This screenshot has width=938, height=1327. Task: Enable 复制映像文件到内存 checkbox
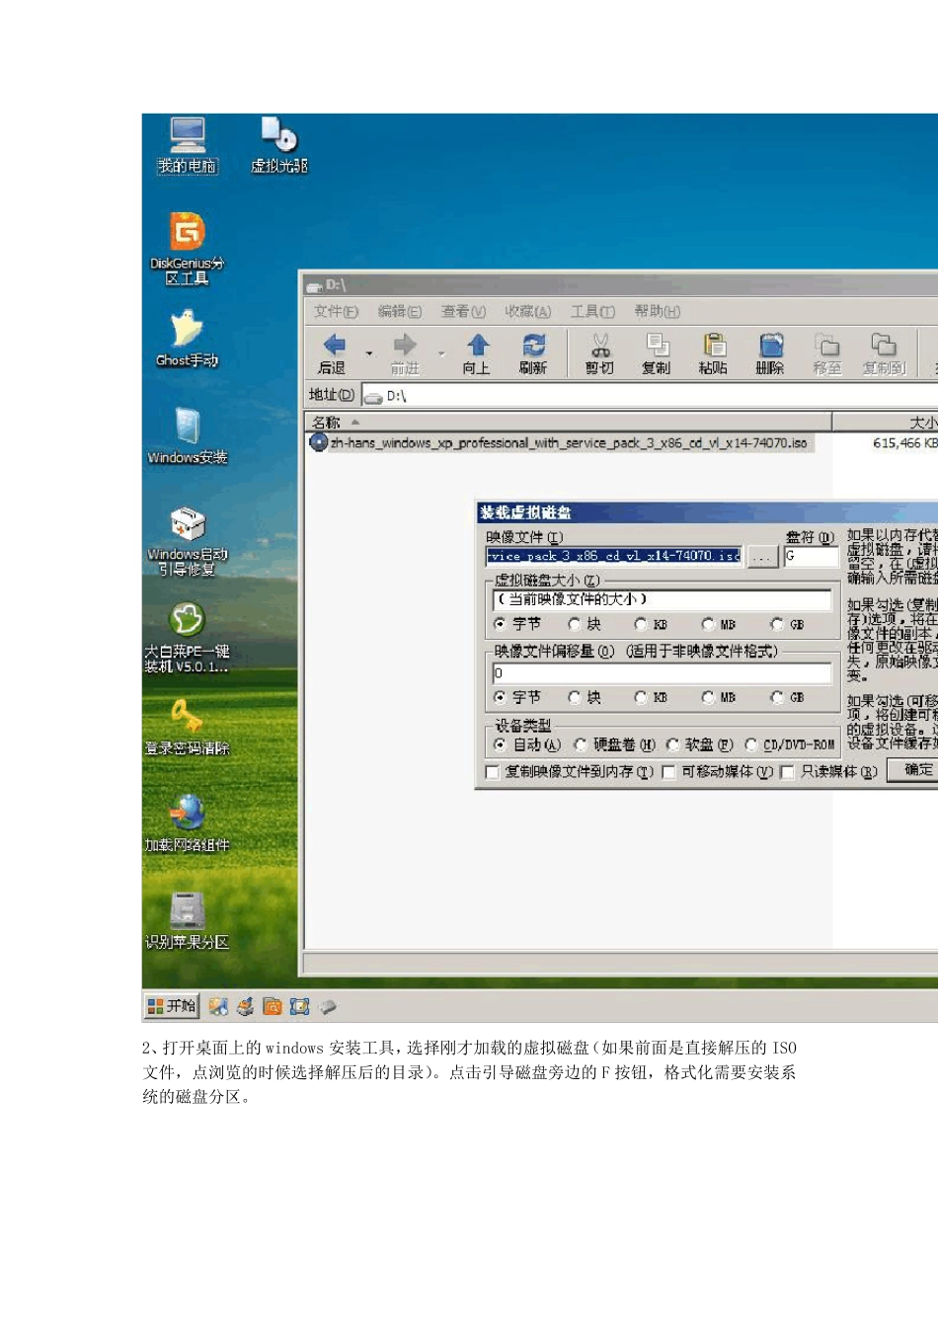click(x=493, y=772)
